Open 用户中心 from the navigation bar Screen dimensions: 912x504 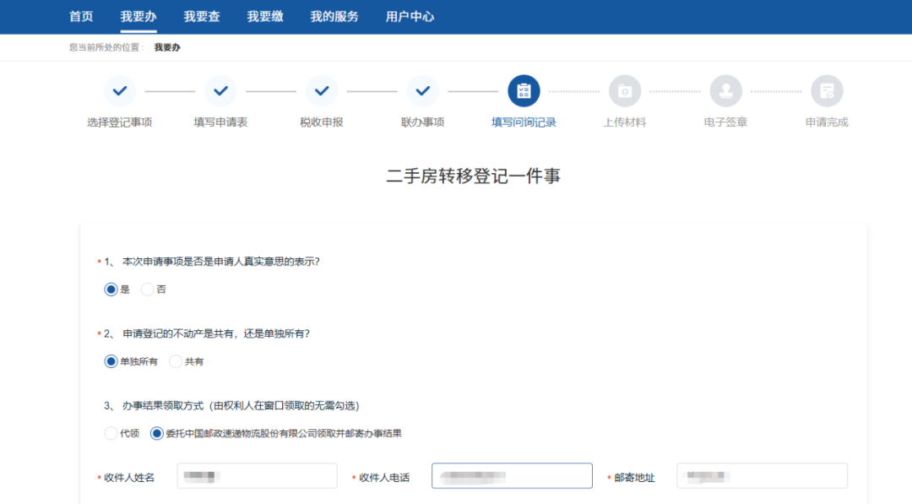(x=410, y=17)
